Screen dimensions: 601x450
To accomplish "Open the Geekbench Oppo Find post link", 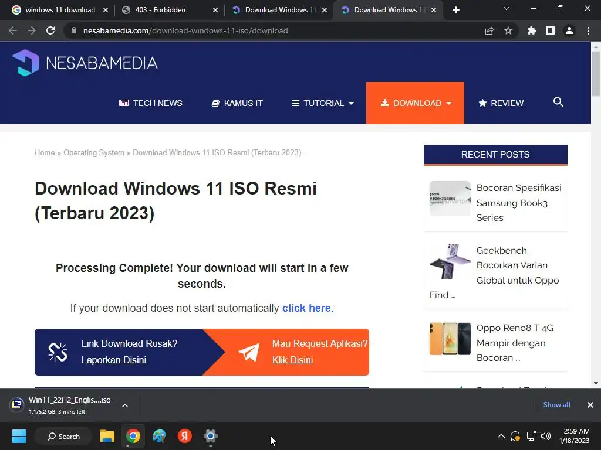I will (x=518, y=265).
